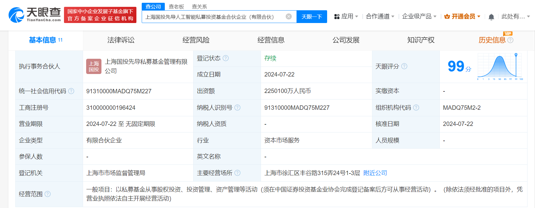Open the 附近公司 link
The height and width of the screenshot is (208, 535).
point(375,173)
